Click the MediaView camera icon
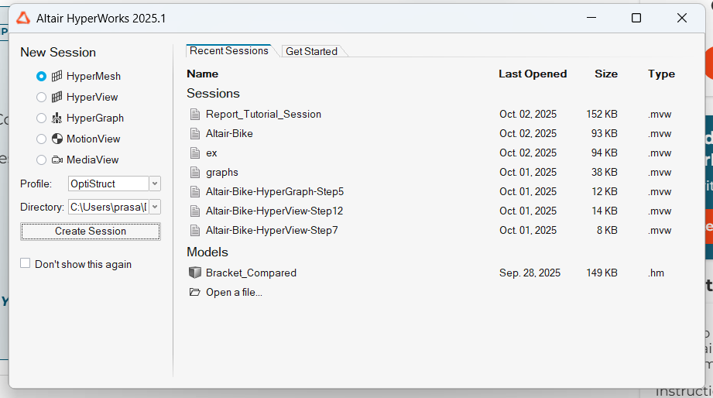The width and height of the screenshot is (713, 398). click(57, 160)
